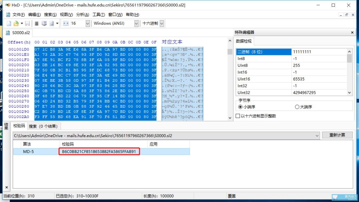
Task: Minimize the inner document window
Action: (341, 15)
